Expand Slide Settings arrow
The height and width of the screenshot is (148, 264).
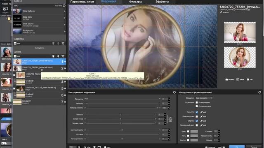65,11
